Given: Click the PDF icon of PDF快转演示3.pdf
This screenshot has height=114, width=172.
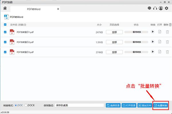Looking at the screenshot, I should click(x=12, y=52).
